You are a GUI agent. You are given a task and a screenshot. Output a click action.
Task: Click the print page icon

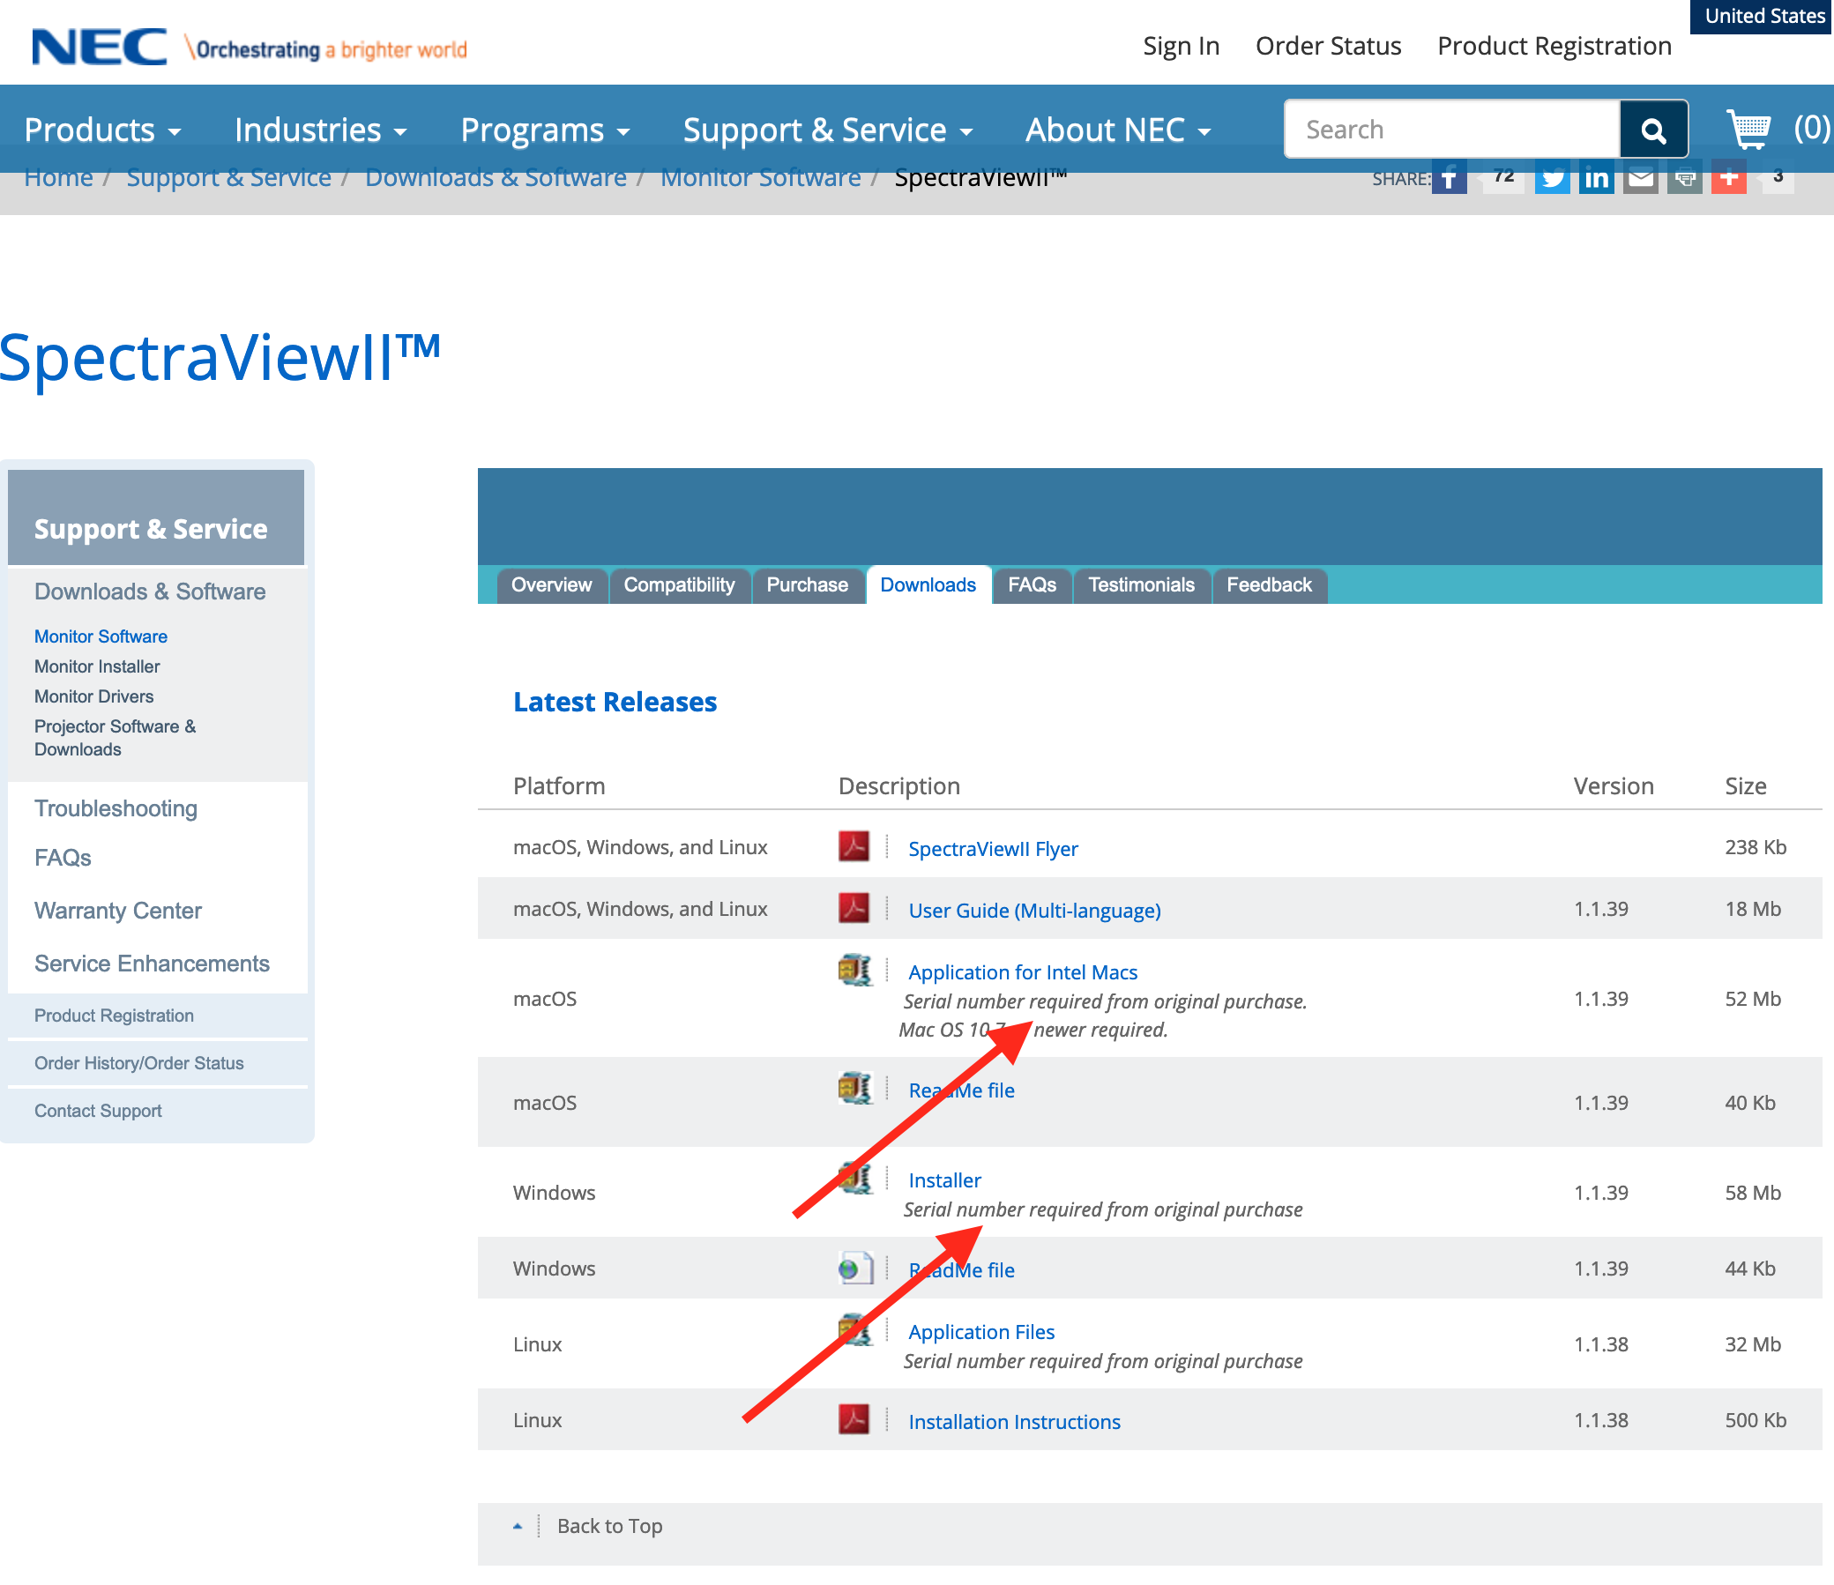tap(1683, 179)
